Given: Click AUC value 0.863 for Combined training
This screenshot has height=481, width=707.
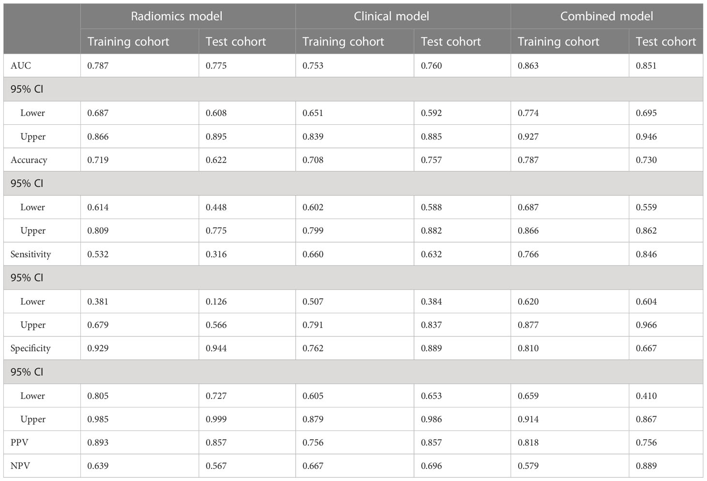Looking at the screenshot, I should pyautogui.click(x=528, y=66).
